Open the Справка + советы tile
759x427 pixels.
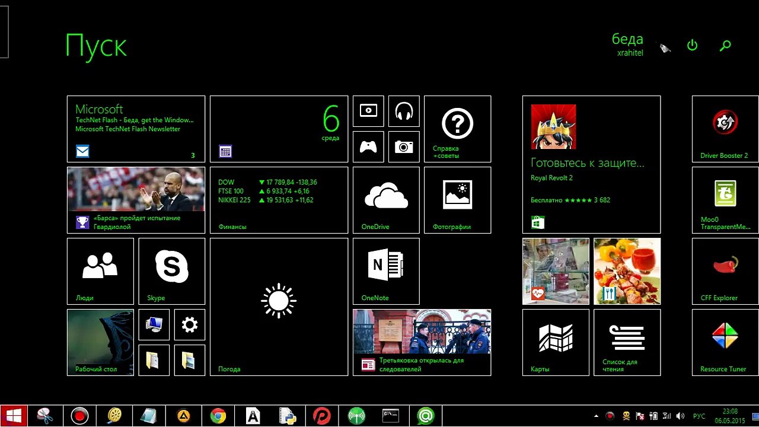(457, 129)
